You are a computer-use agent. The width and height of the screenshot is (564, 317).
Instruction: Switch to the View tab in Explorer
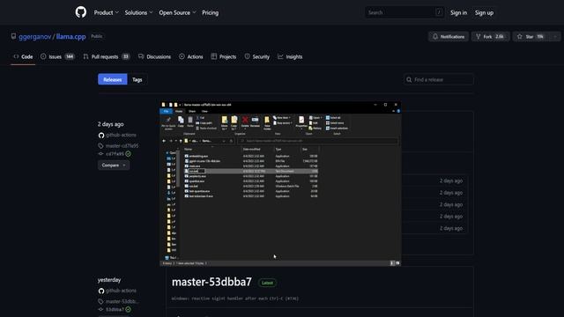pyautogui.click(x=204, y=112)
